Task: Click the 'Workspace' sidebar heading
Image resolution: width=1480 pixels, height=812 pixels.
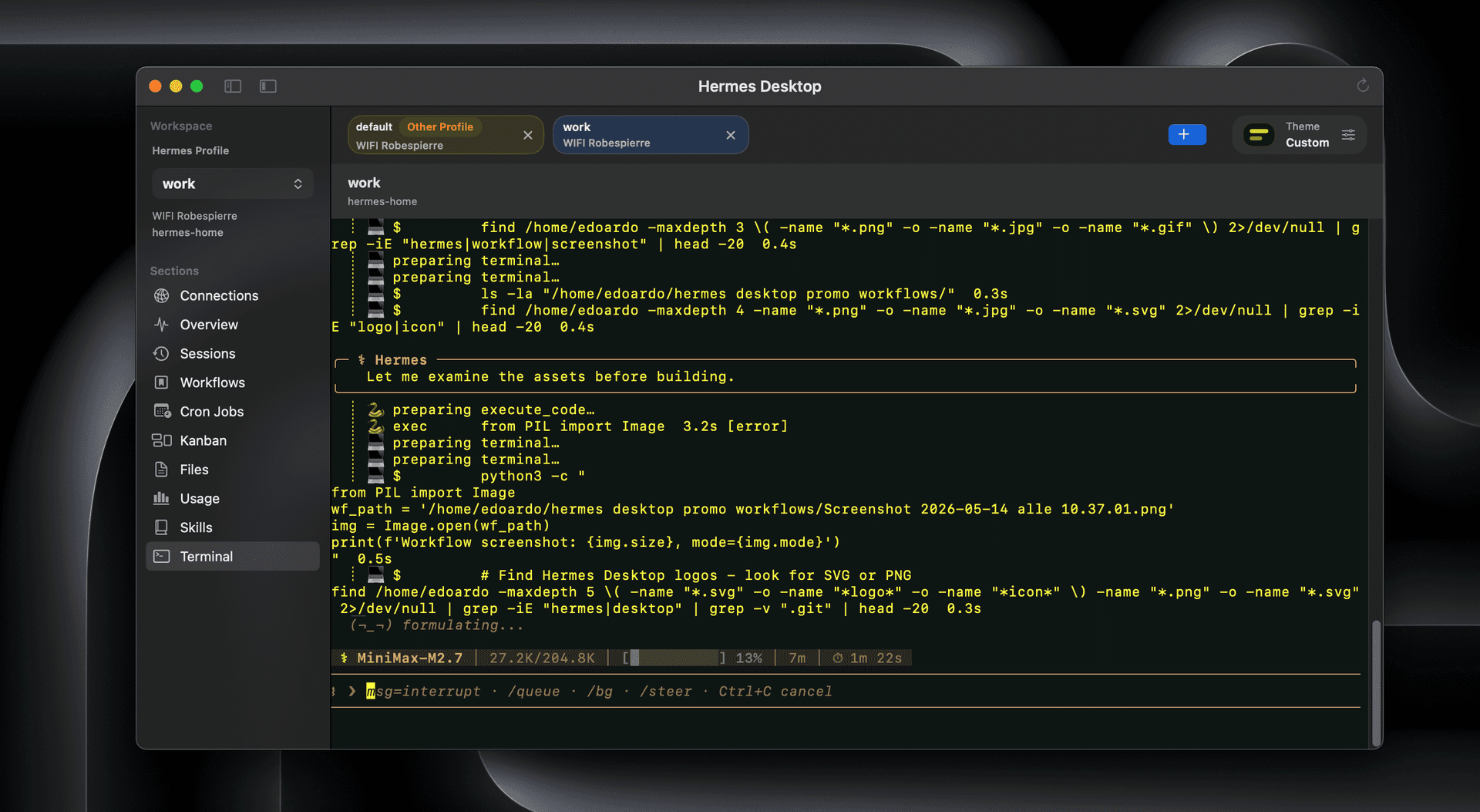Action: 181,126
